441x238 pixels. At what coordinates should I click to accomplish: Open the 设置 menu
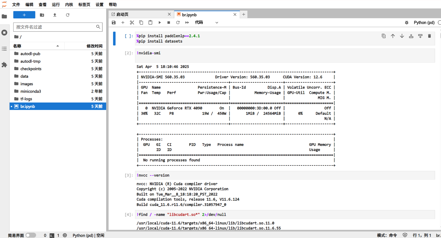pyautogui.click(x=100, y=5)
